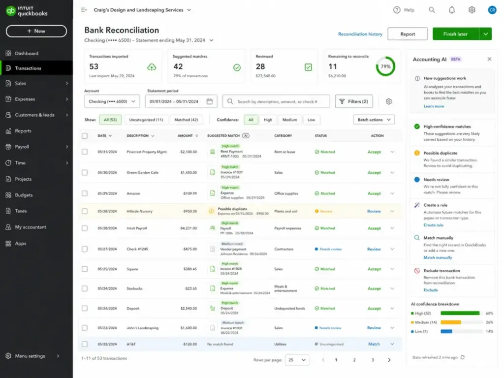
Task: Click the Match manually magnifier icon
Action: tap(417, 238)
